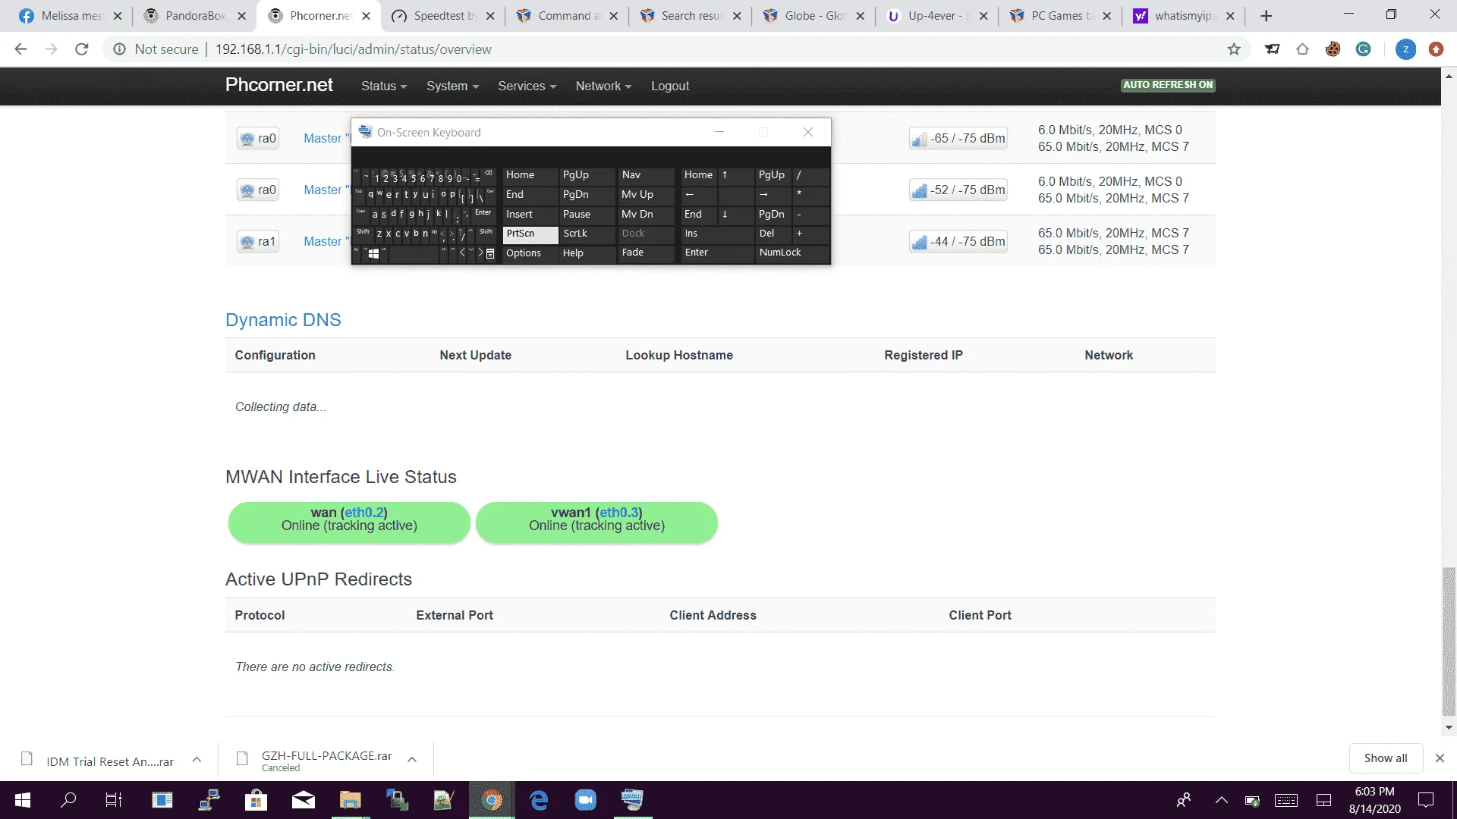
Task: Open Zoom from the taskbar
Action: 586,800
